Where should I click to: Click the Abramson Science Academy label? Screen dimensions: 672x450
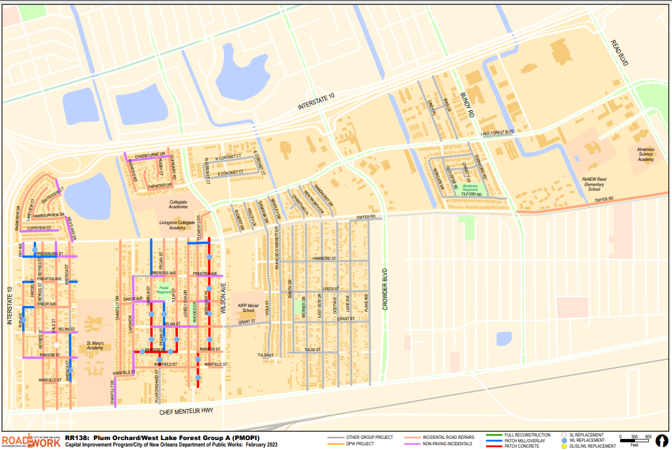click(x=646, y=154)
